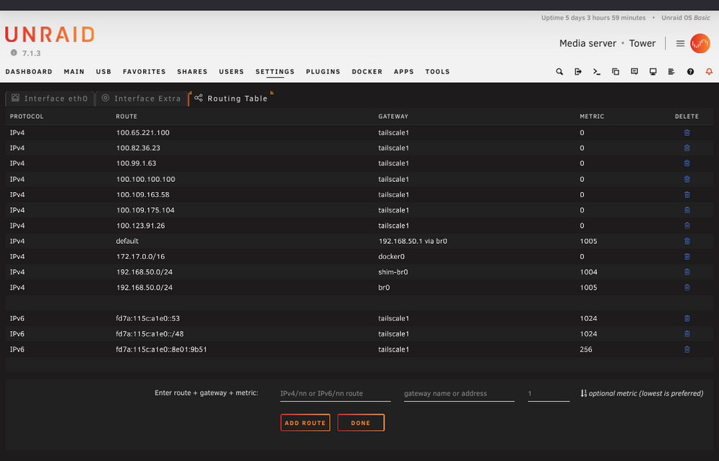Click the 1004 metric value

tap(588, 272)
